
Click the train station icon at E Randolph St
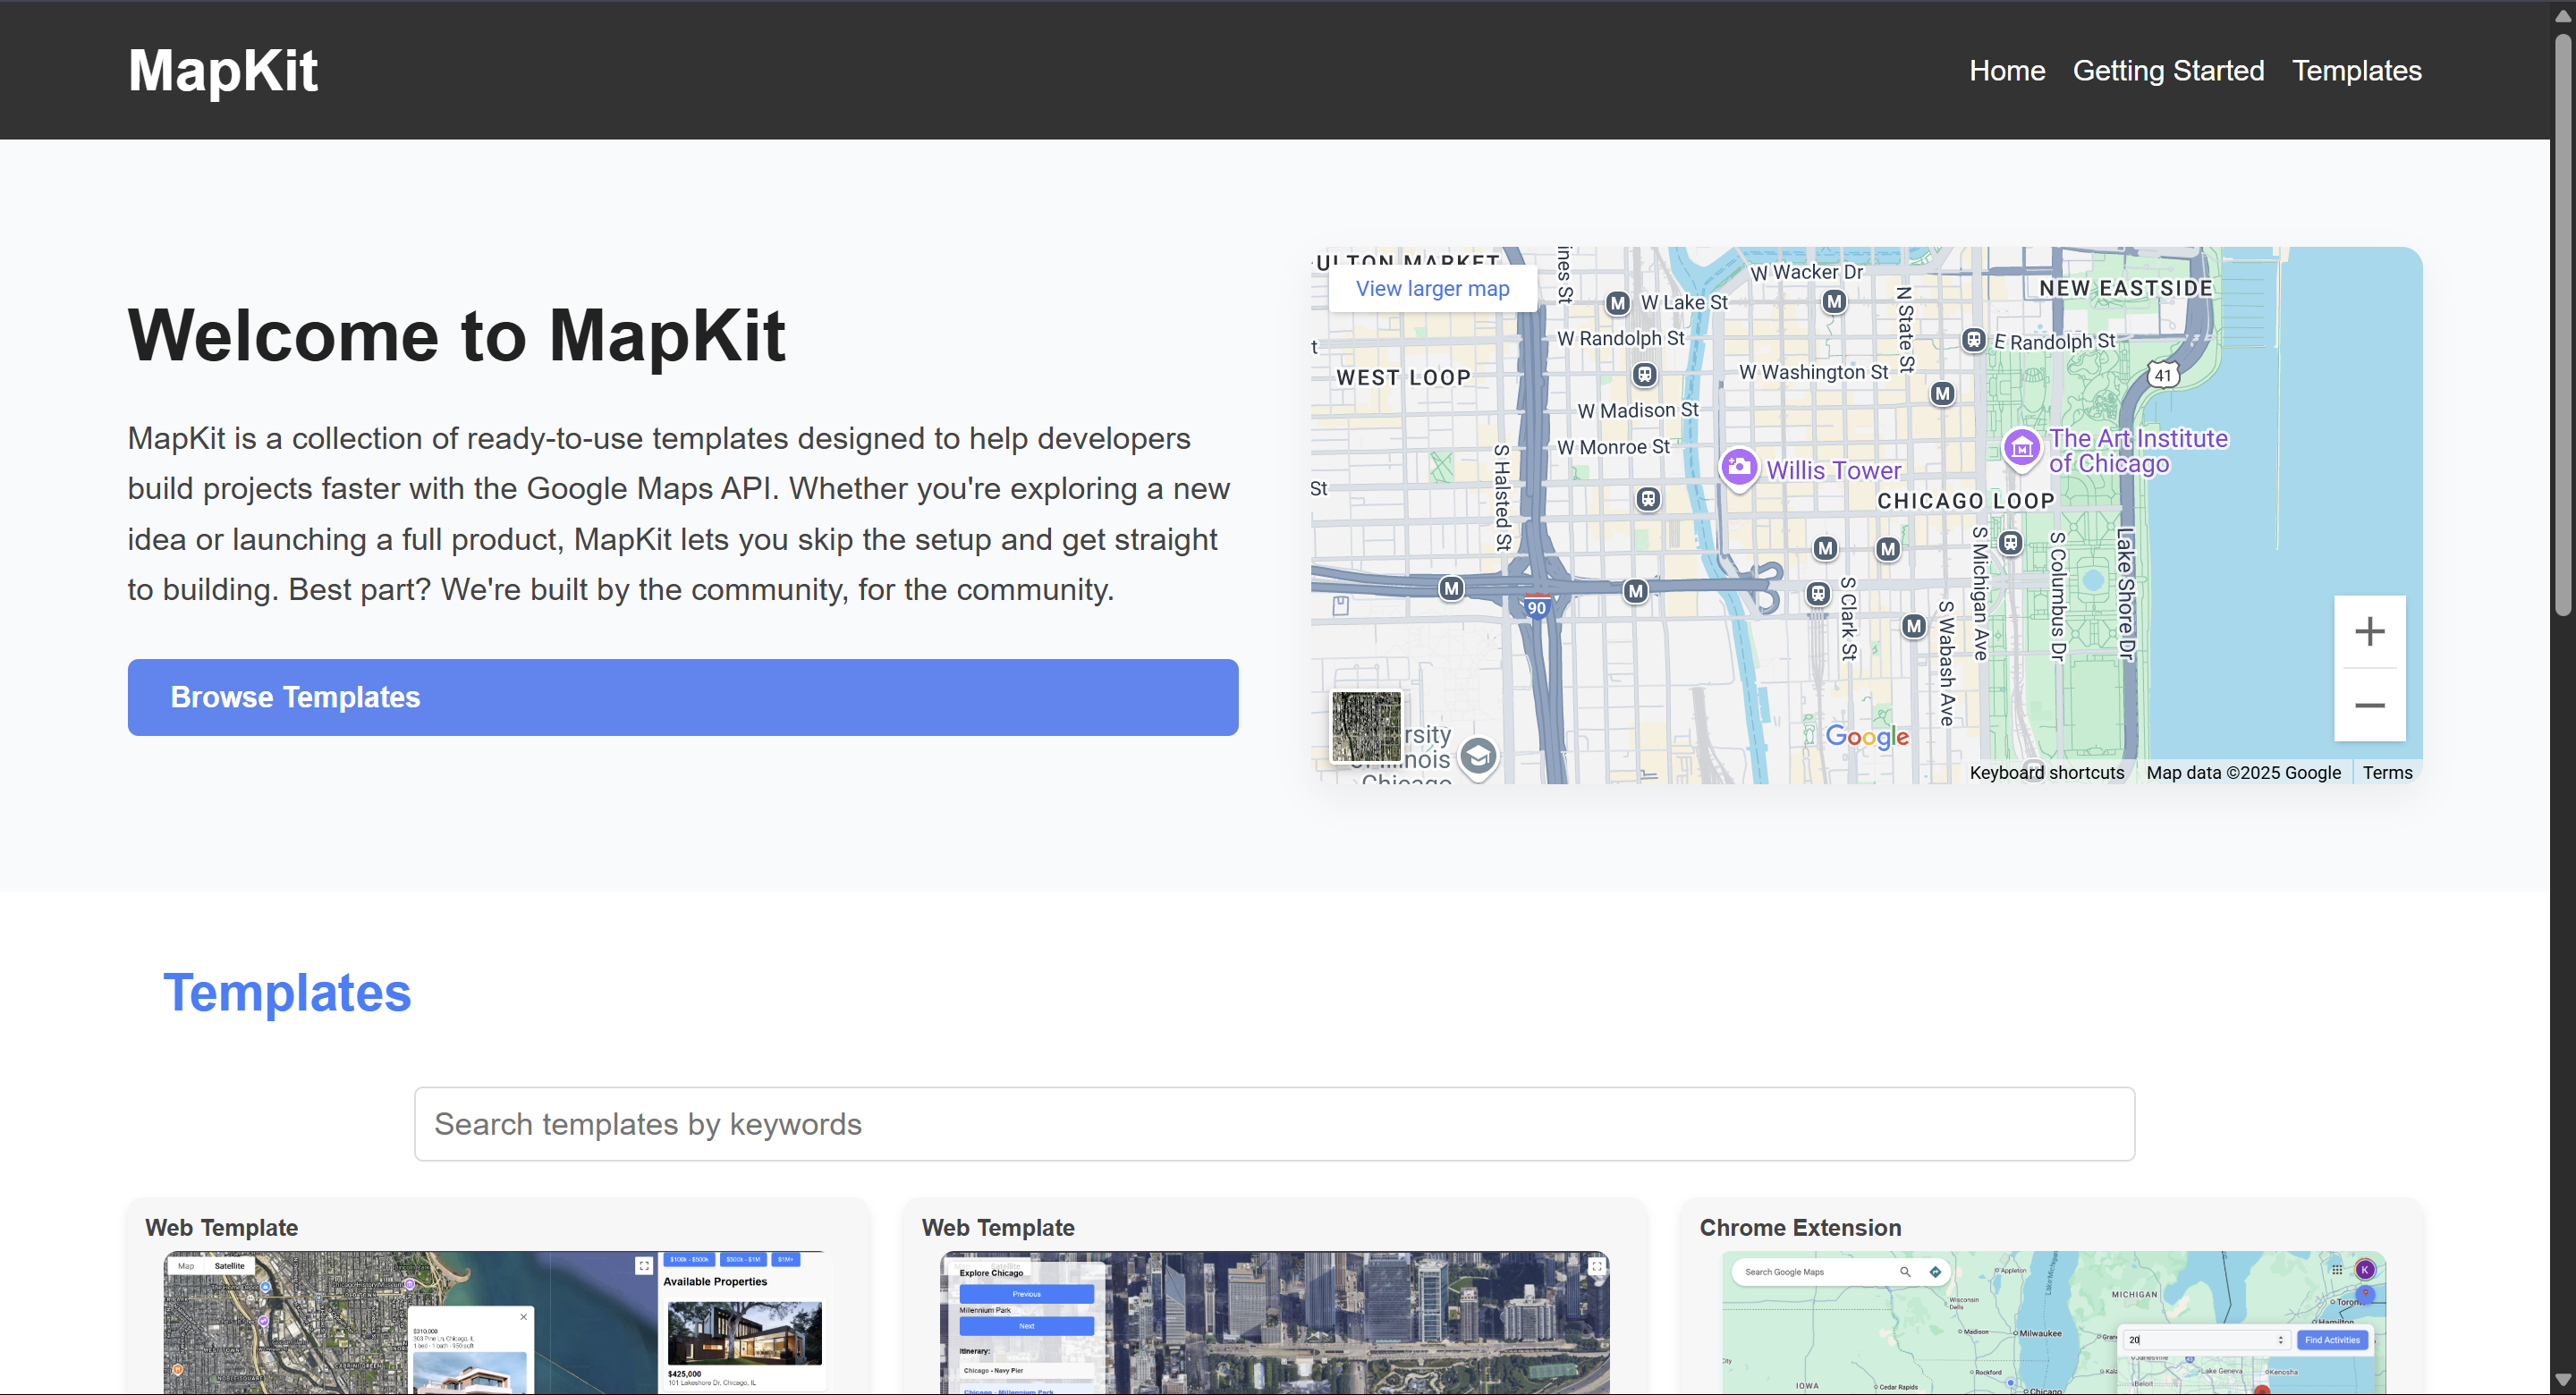click(x=1972, y=340)
